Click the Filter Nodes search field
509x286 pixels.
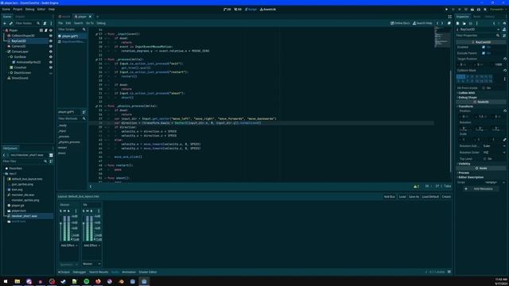tap(27, 23)
